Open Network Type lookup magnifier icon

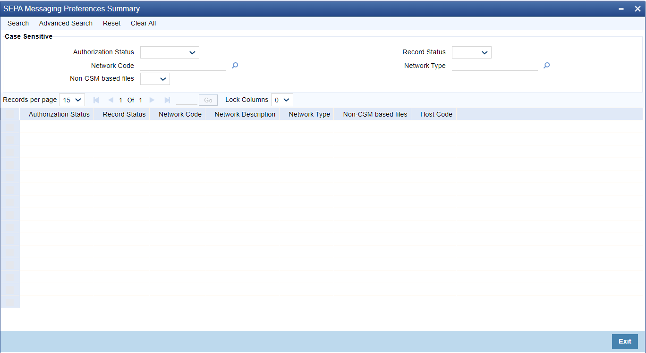click(x=546, y=66)
